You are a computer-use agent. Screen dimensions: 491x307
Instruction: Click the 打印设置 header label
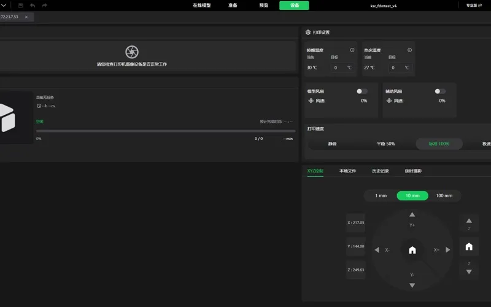[x=321, y=33]
